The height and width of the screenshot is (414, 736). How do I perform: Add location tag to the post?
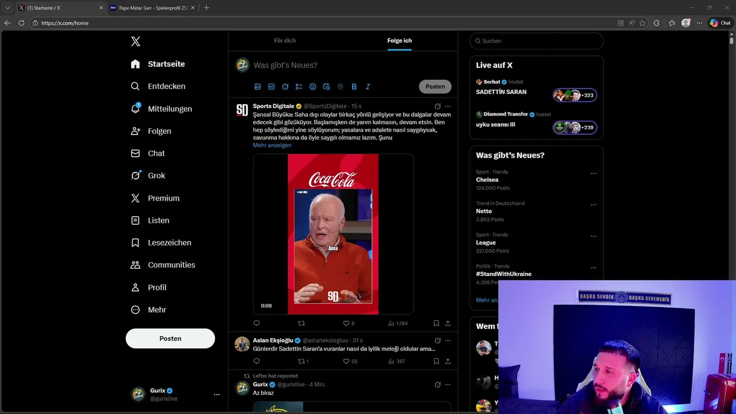click(x=340, y=87)
